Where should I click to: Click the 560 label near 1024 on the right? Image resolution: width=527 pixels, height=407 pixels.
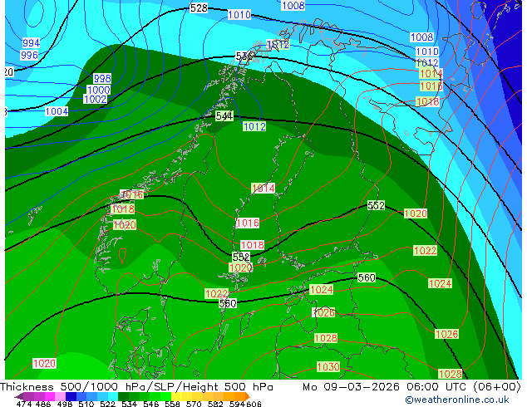tap(367, 277)
